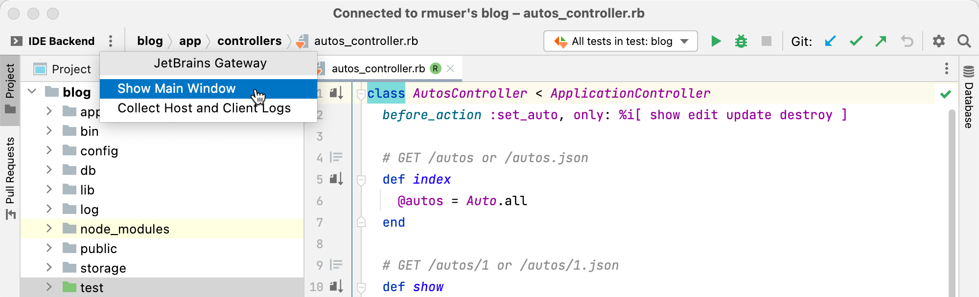Toggle the Pull Requests tool window
The width and height of the screenshot is (979, 297).
[10, 177]
